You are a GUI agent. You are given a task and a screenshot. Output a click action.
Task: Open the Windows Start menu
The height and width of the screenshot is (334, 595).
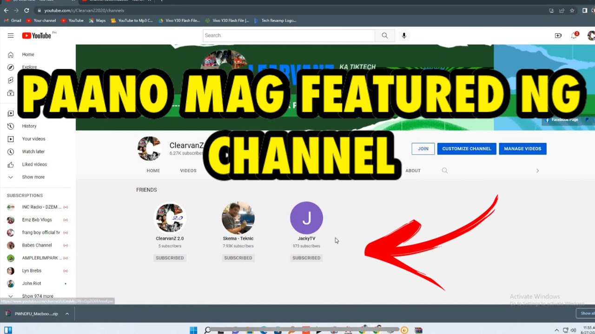point(193,330)
